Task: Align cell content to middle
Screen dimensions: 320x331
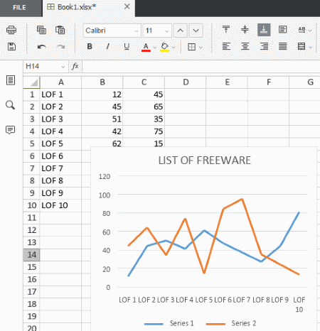Action: [245, 30]
